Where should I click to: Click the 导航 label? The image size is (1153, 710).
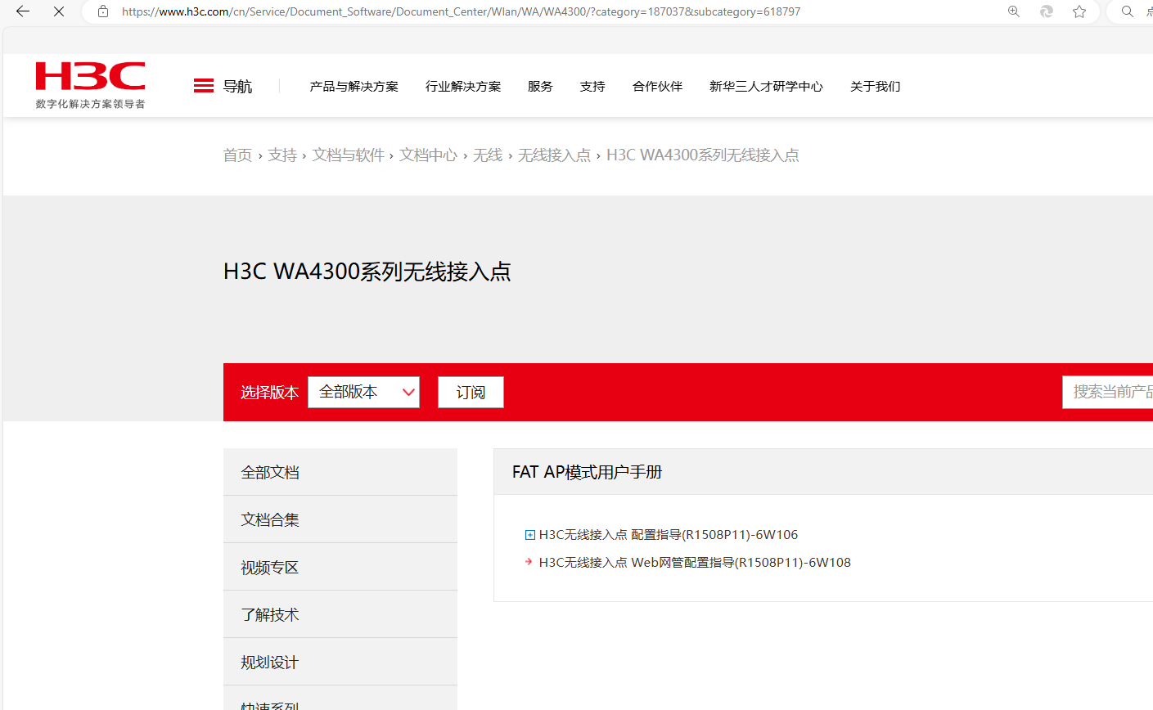click(237, 87)
